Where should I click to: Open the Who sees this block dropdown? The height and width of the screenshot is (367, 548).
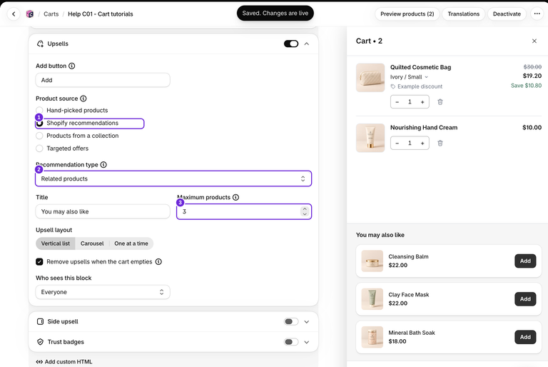103,292
